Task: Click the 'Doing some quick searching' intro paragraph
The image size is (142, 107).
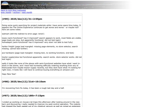Action: pyautogui.click(x=41, y=27)
